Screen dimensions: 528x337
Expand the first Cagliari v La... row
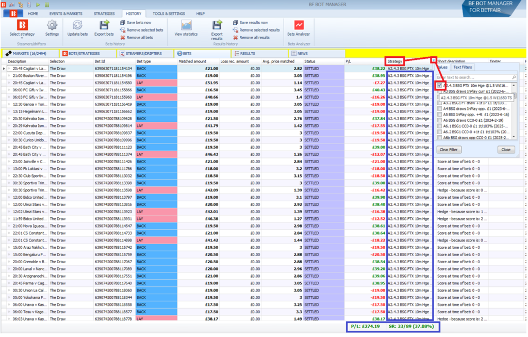[9, 68]
